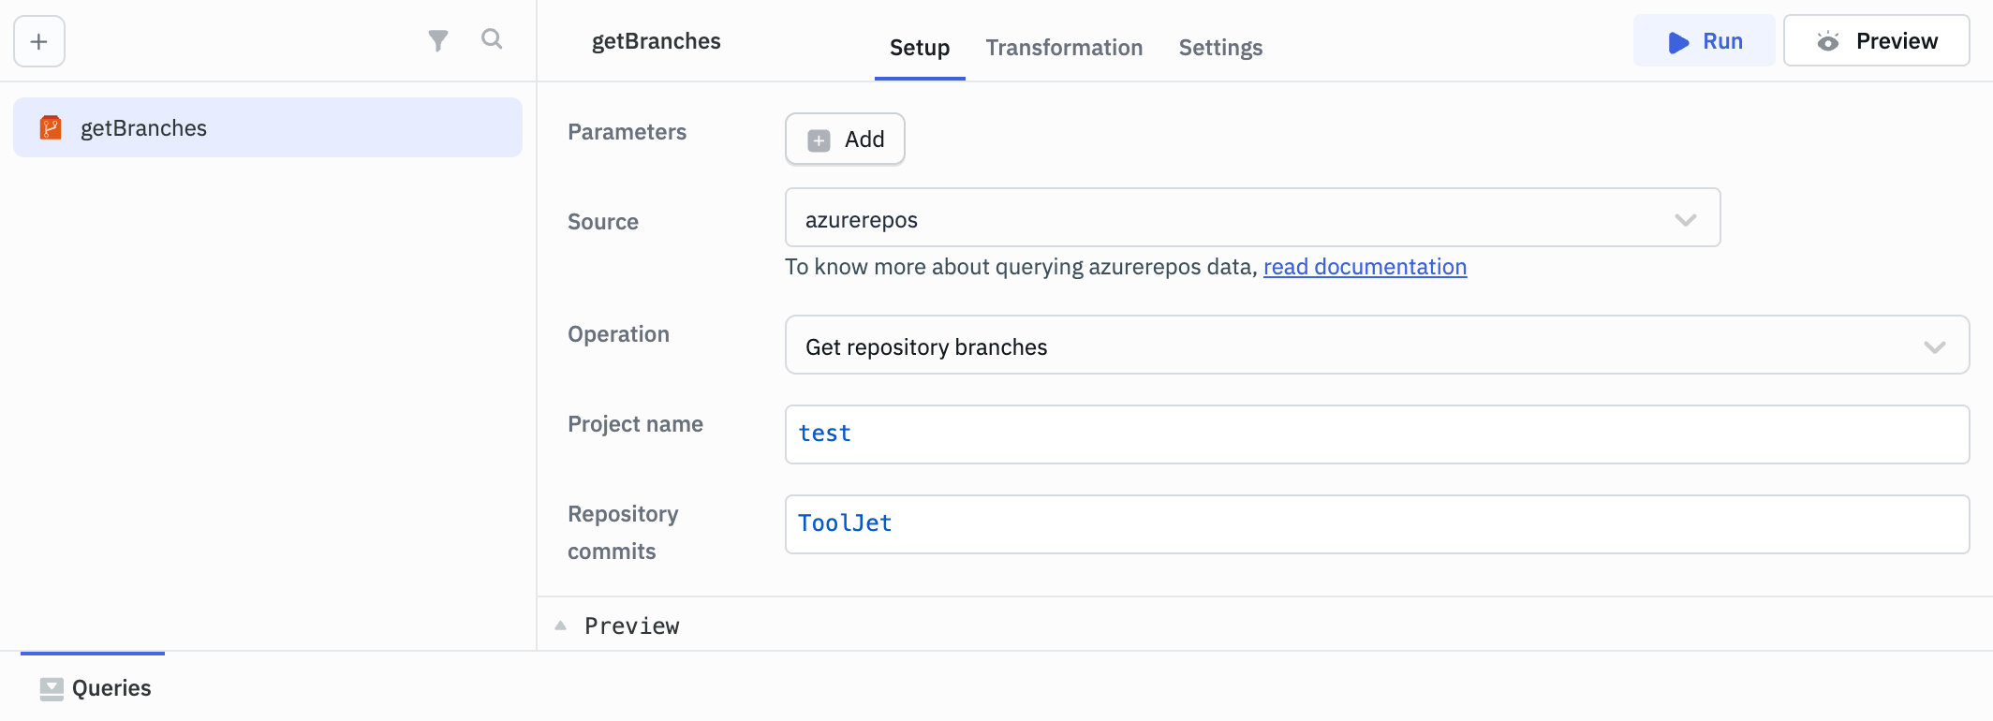Click the Repository commits label
The height and width of the screenshot is (721, 1993).
623,533
